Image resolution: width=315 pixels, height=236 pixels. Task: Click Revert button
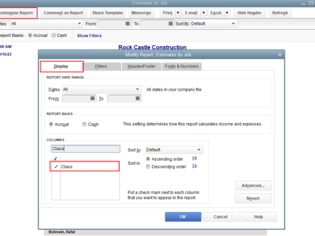coord(253,198)
